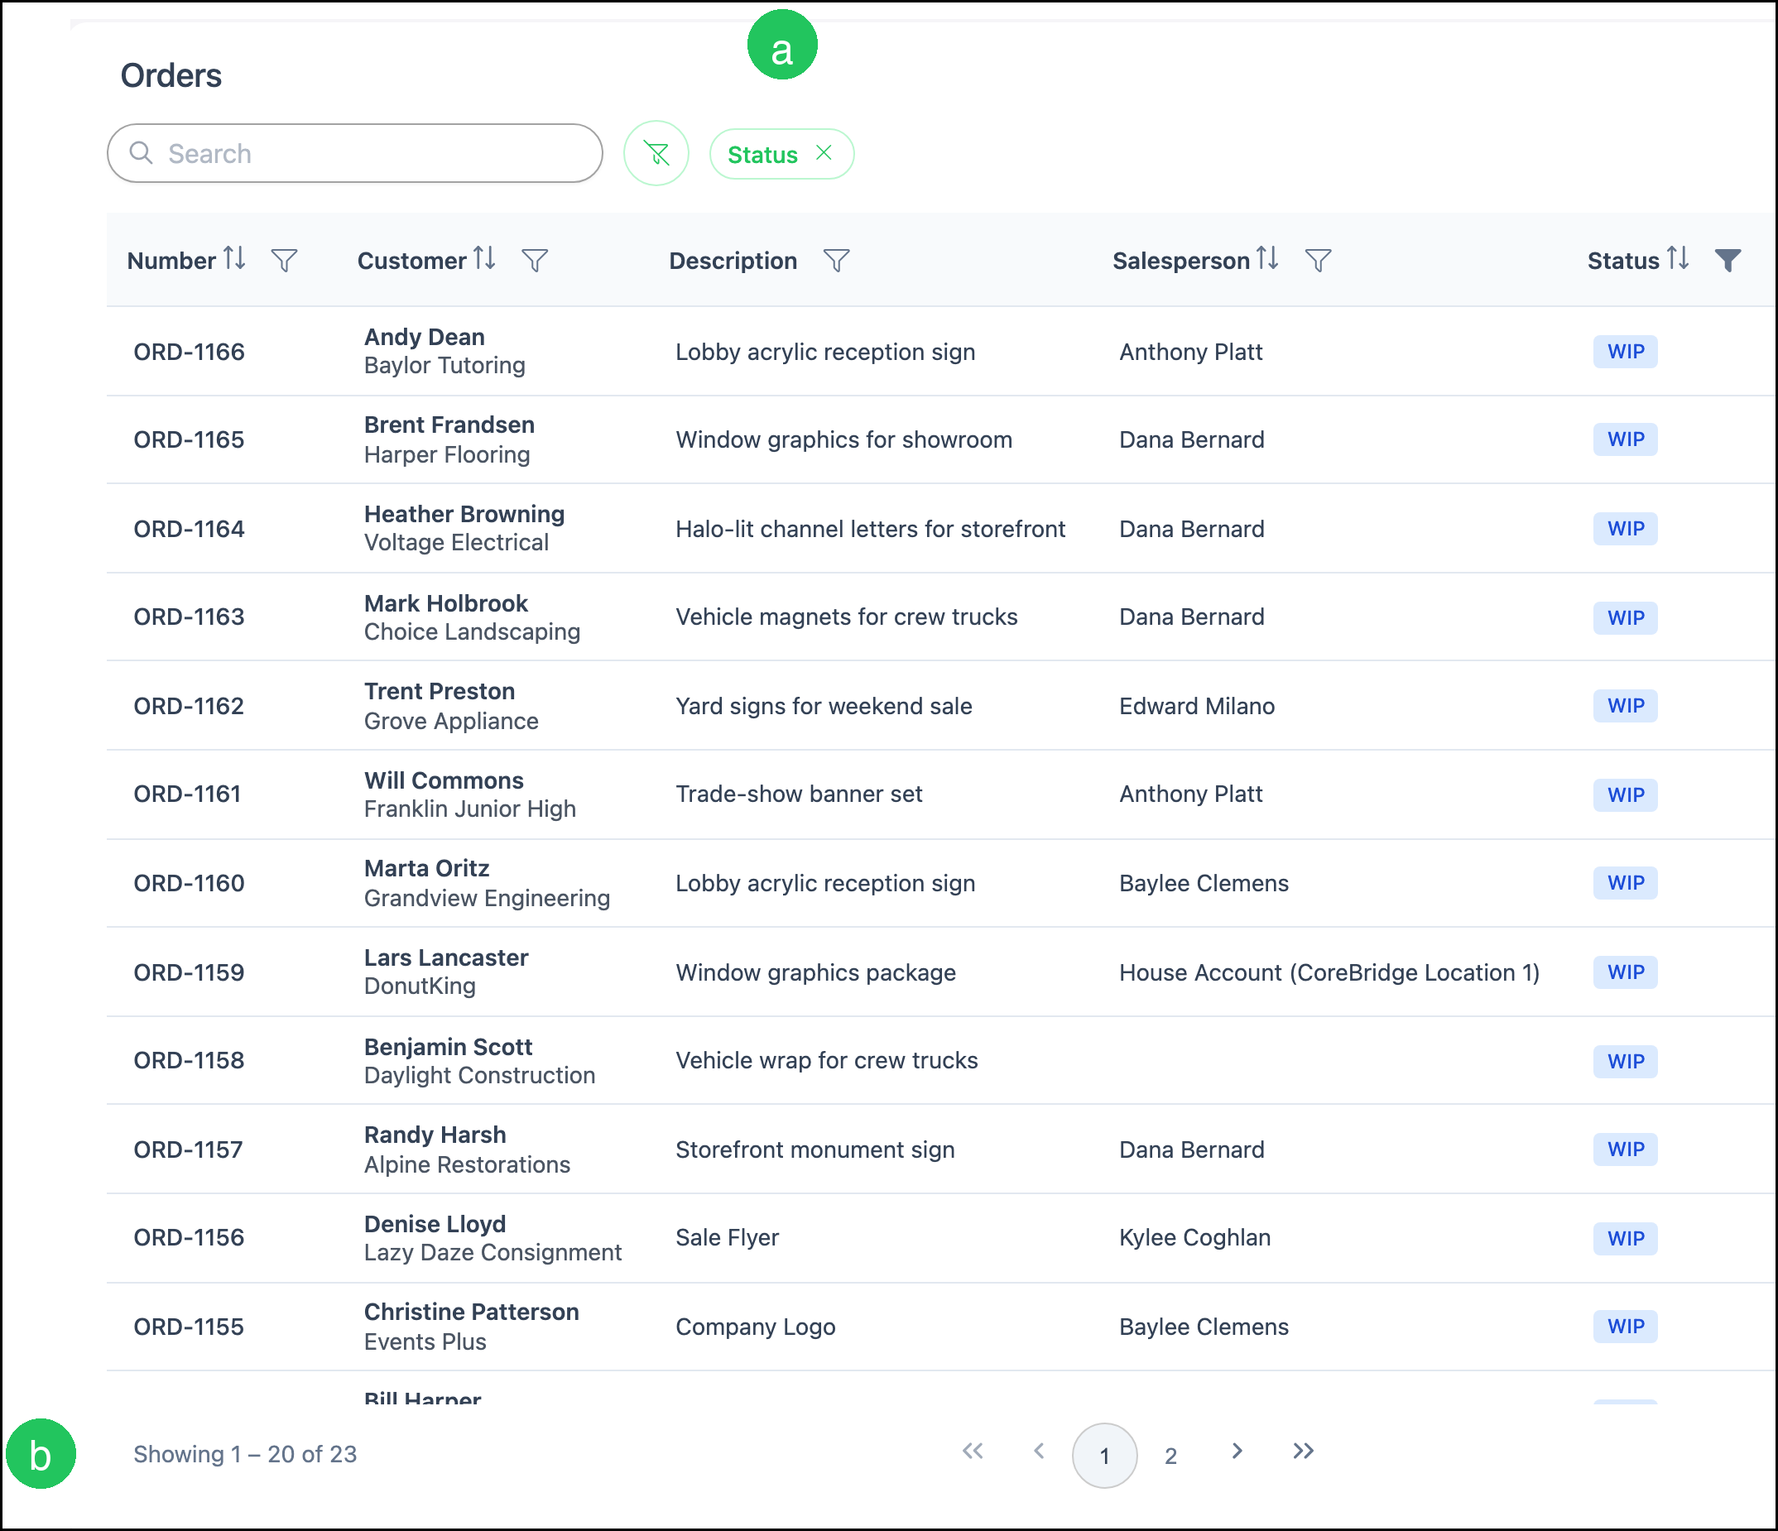Open order ORD-1155
1778x1531 pixels.
(x=189, y=1326)
